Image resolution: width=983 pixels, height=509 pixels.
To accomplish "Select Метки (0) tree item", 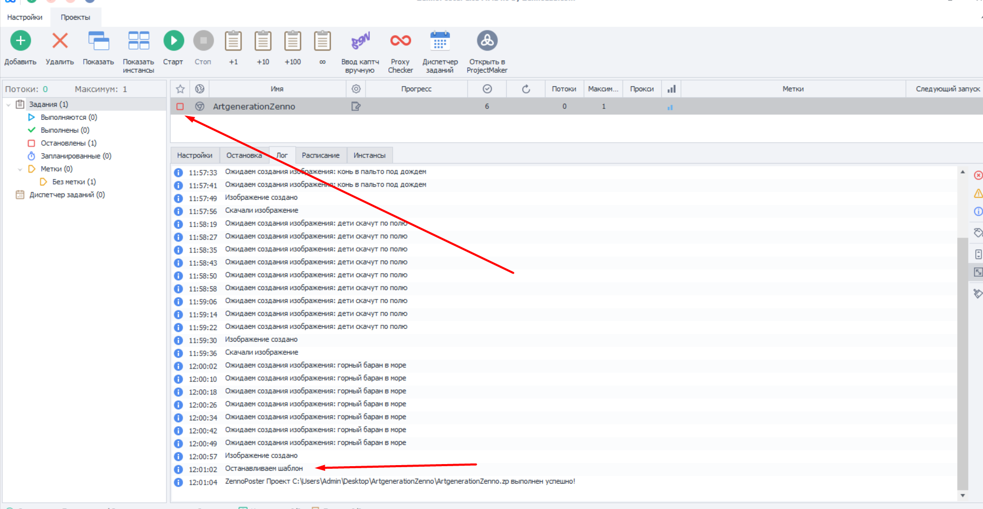I will [x=56, y=169].
